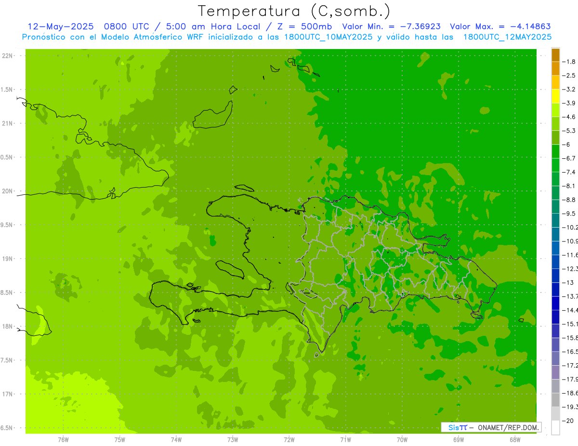Screen dimensions: 578x446
Task: Click the 'Valor Max. = -4.14863' readout
Action: coord(500,26)
